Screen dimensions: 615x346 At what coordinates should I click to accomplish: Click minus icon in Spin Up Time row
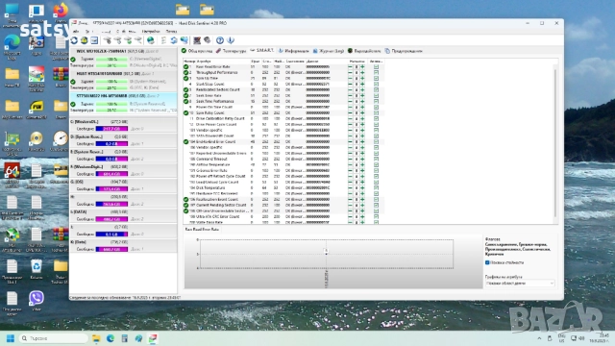click(x=350, y=79)
